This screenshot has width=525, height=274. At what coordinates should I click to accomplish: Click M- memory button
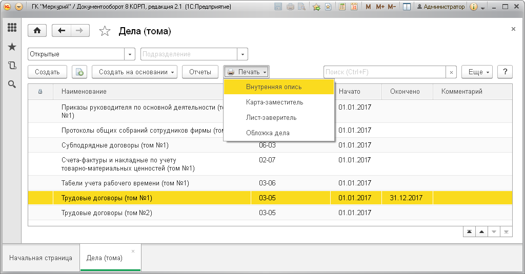pyautogui.click(x=392, y=7)
